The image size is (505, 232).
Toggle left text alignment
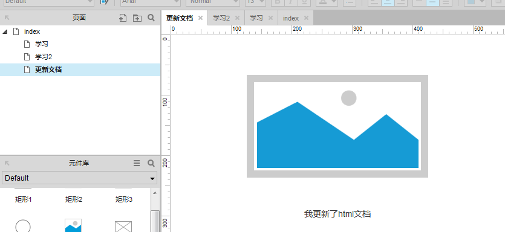pyautogui.click(x=374, y=2)
